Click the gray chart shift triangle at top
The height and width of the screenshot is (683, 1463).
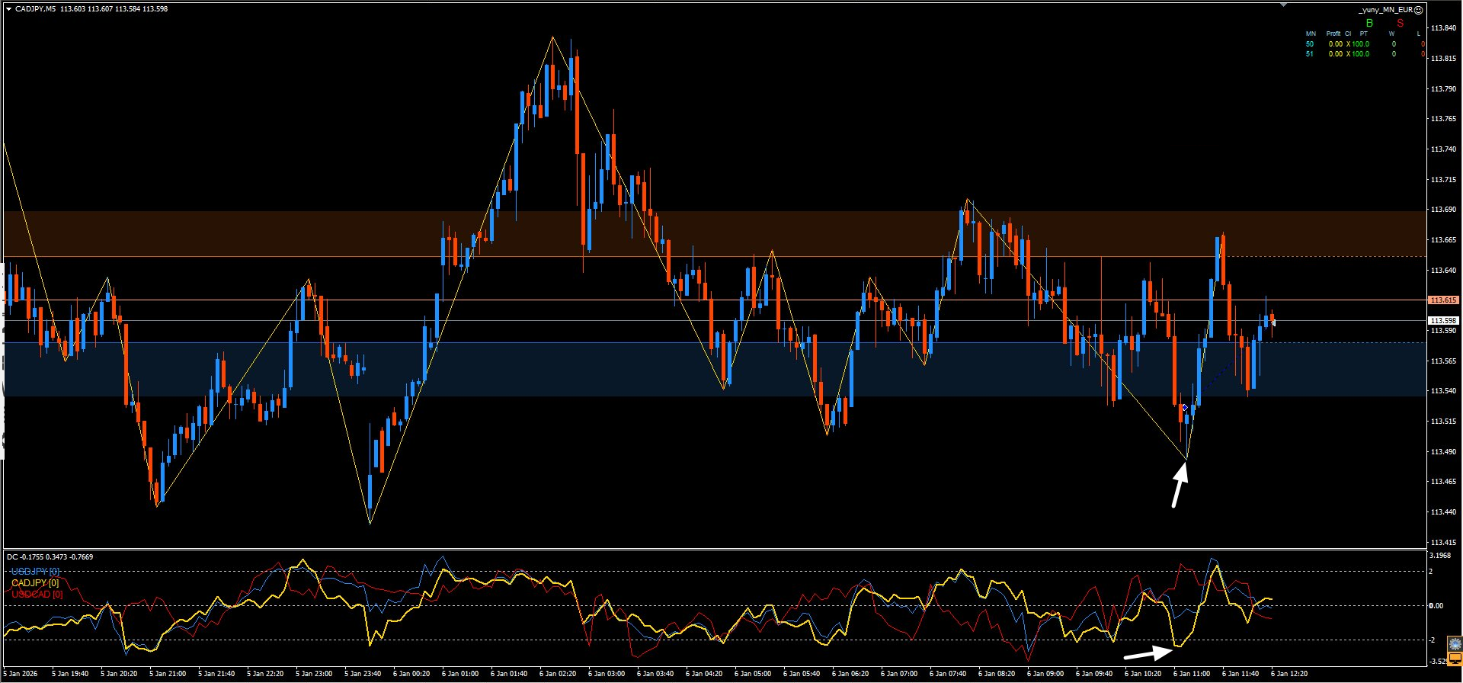tap(1283, 5)
